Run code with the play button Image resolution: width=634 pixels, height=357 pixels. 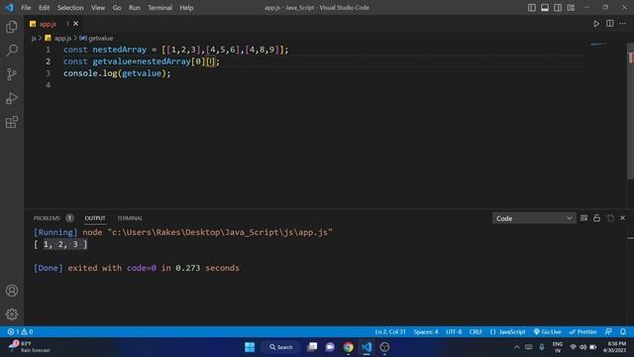pos(596,24)
